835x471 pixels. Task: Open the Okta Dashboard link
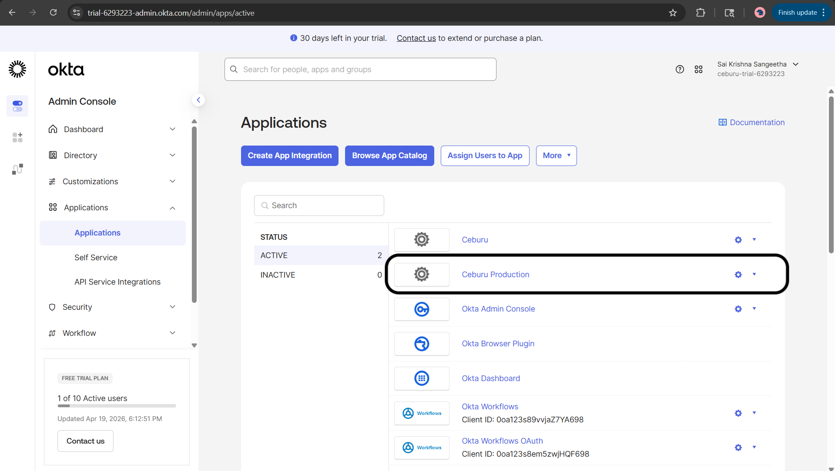coord(491,378)
